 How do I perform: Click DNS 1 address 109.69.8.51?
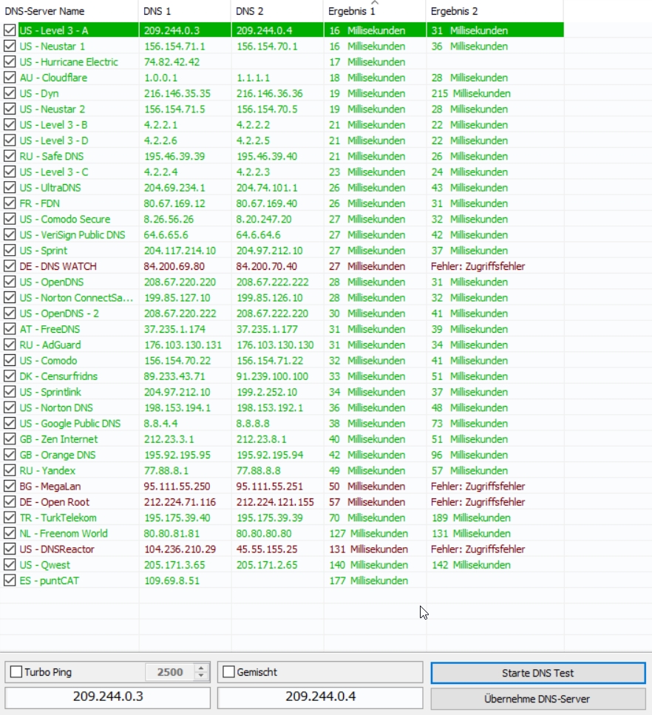(x=172, y=580)
